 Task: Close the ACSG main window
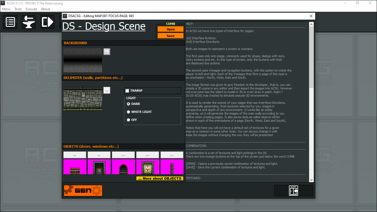pyautogui.click(x=370, y=3)
